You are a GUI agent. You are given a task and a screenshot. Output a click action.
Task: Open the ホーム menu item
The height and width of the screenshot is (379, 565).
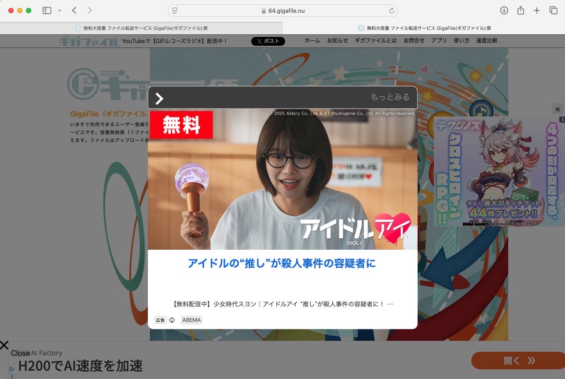point(312,40)
